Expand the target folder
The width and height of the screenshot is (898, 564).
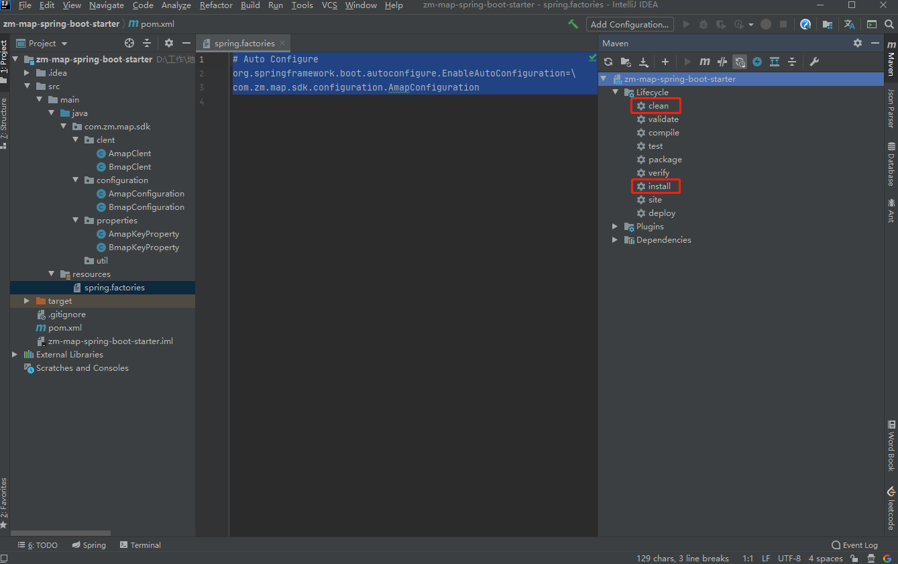[x=27, y=300]
